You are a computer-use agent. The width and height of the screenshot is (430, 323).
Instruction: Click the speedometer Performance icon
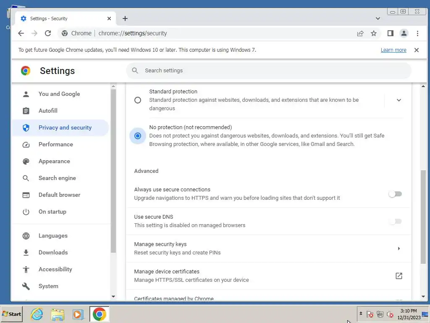pos(26,145)
